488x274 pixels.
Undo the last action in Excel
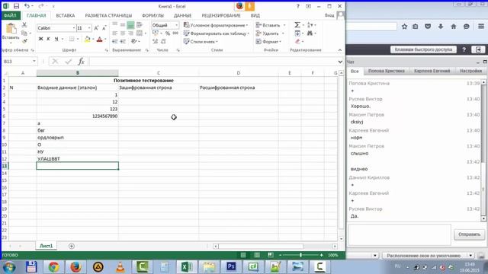point(27,6)
